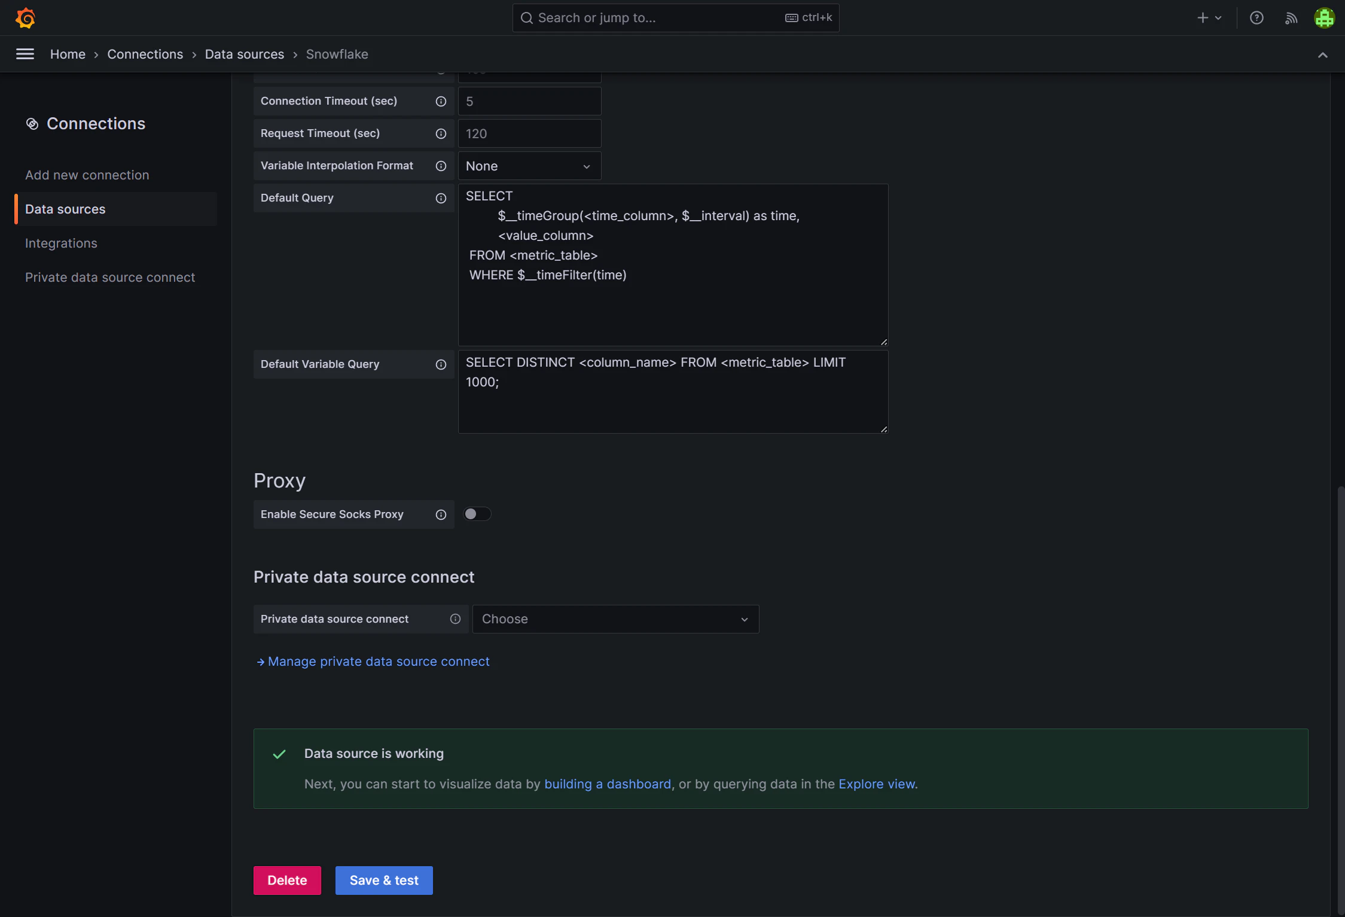This screenshot has width=1345, height=917.
Task: Show info for Private data source connect
Action: click(x=455, y=619)
